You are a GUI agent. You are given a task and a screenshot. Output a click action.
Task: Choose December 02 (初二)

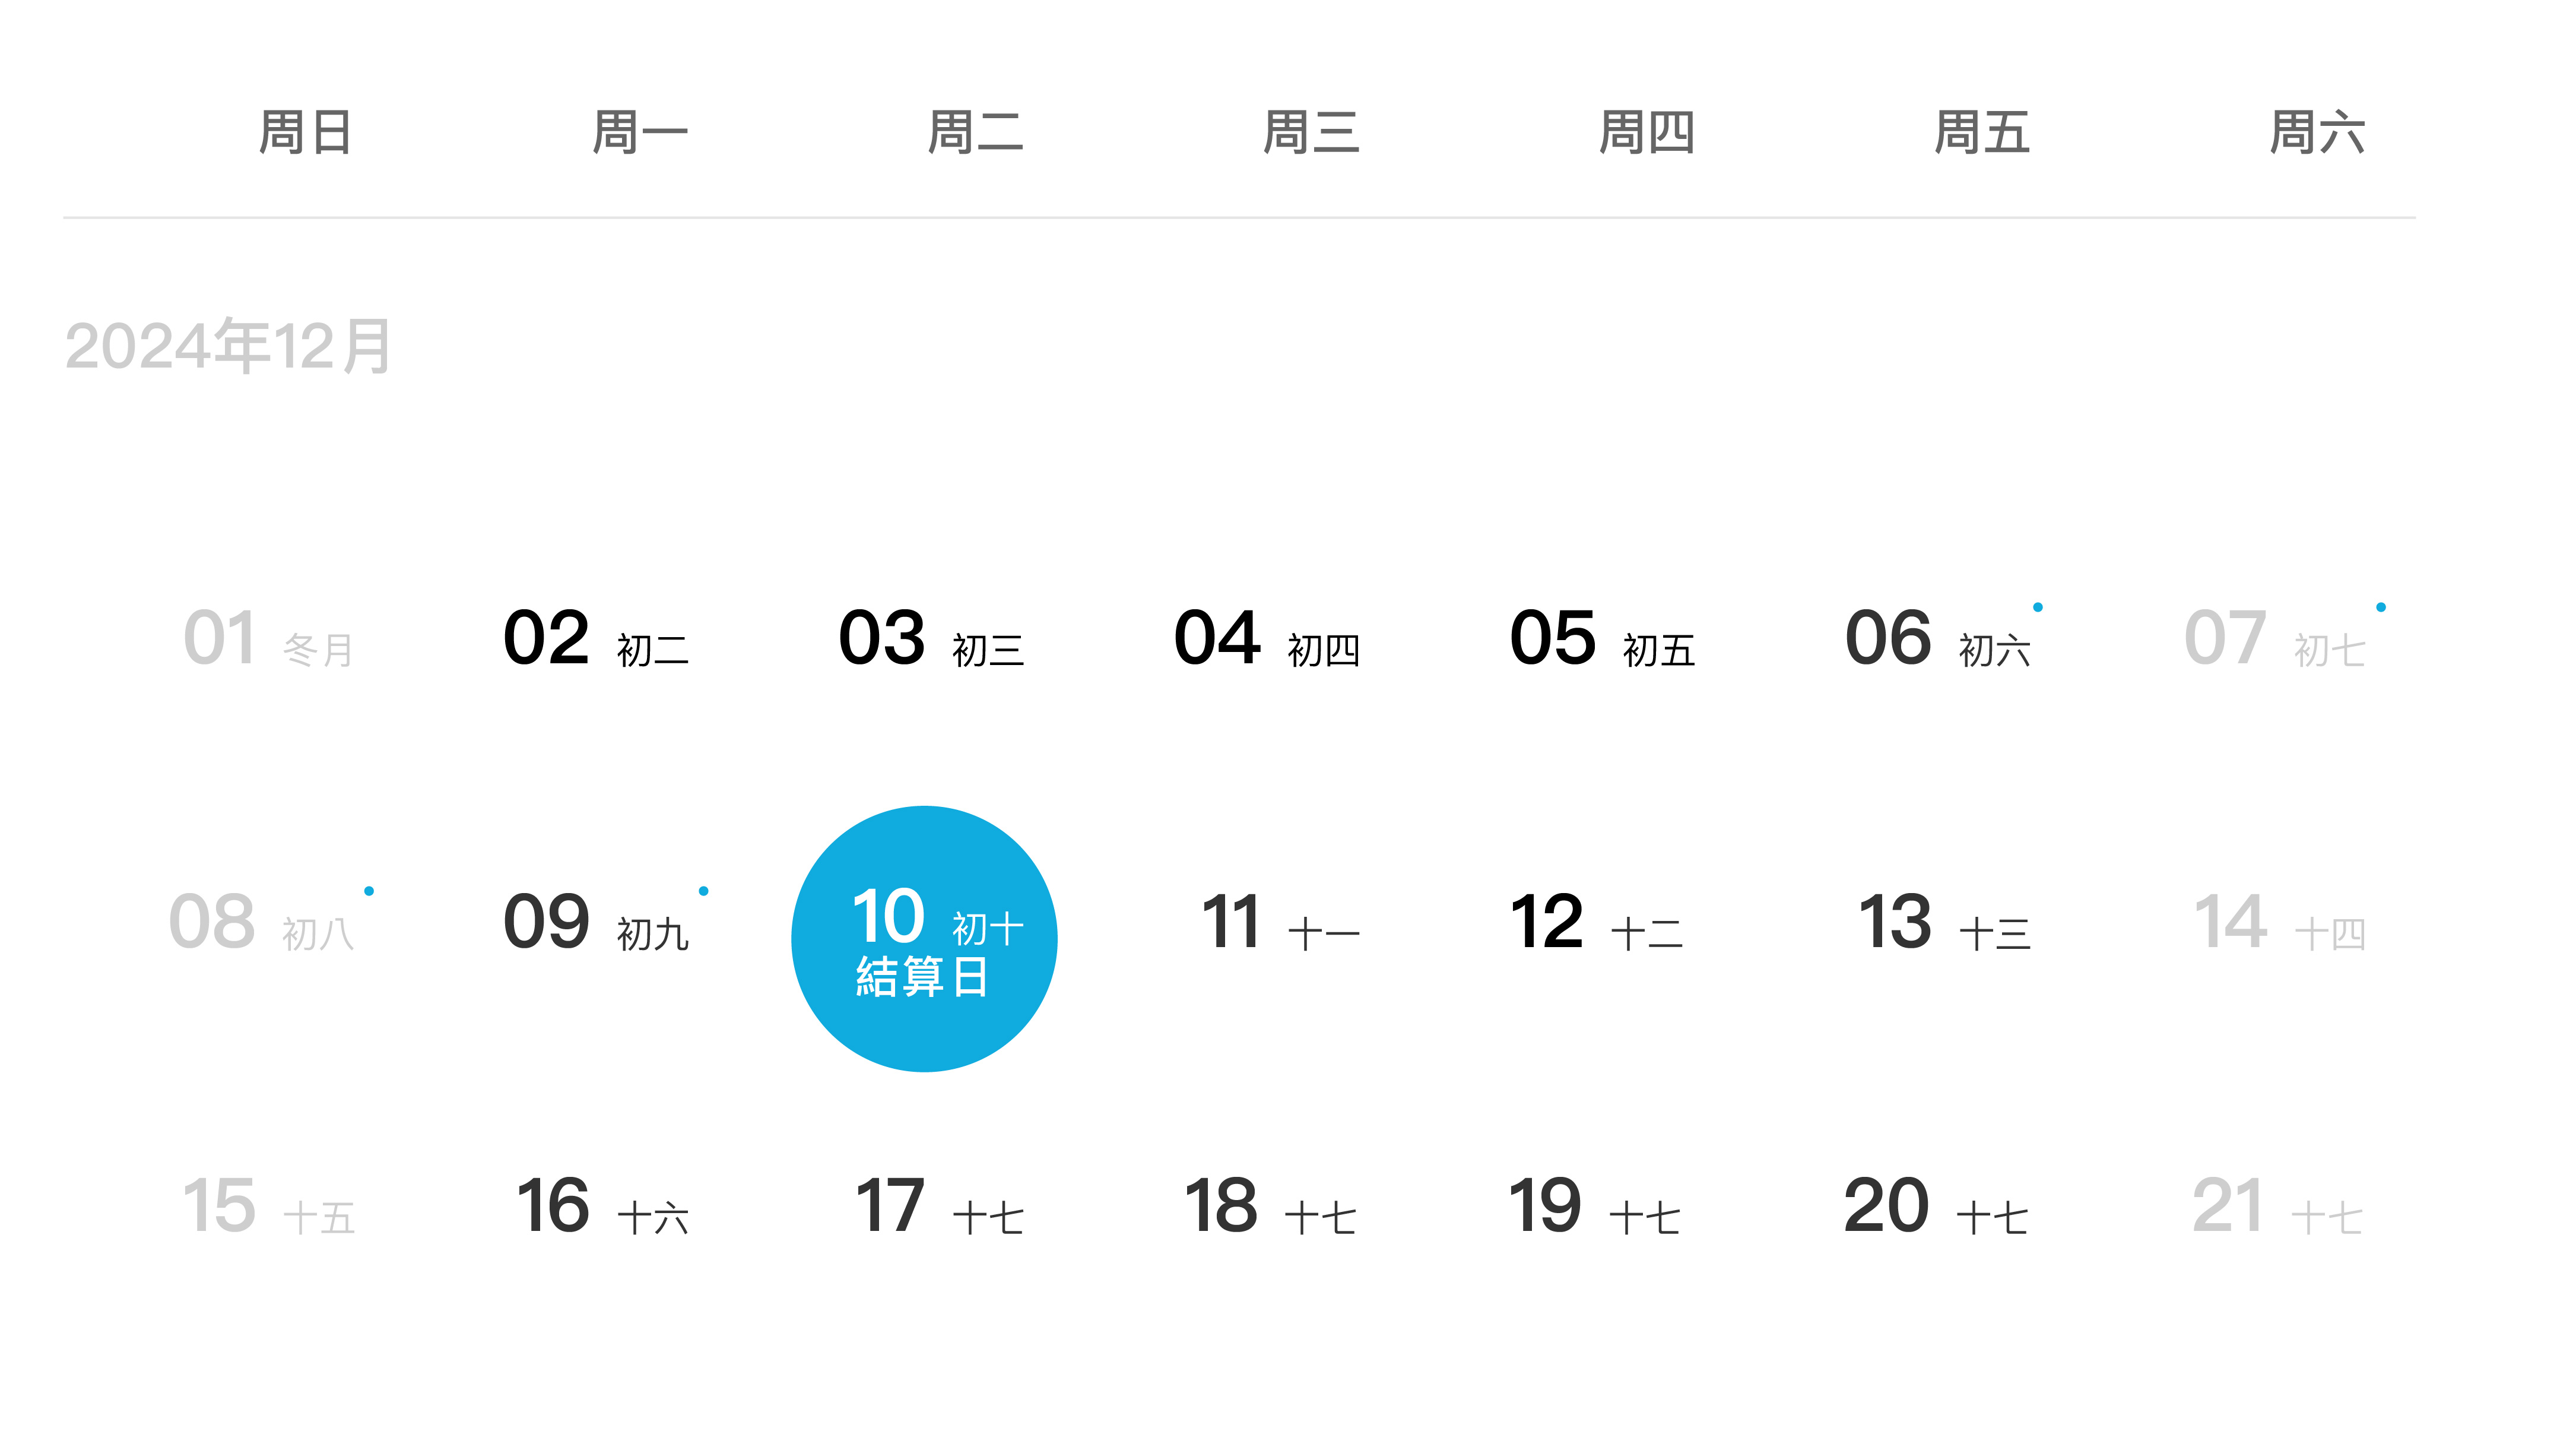pos(595,638)
